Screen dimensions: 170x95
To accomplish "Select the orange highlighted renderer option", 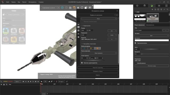I will tap(97, 48).
